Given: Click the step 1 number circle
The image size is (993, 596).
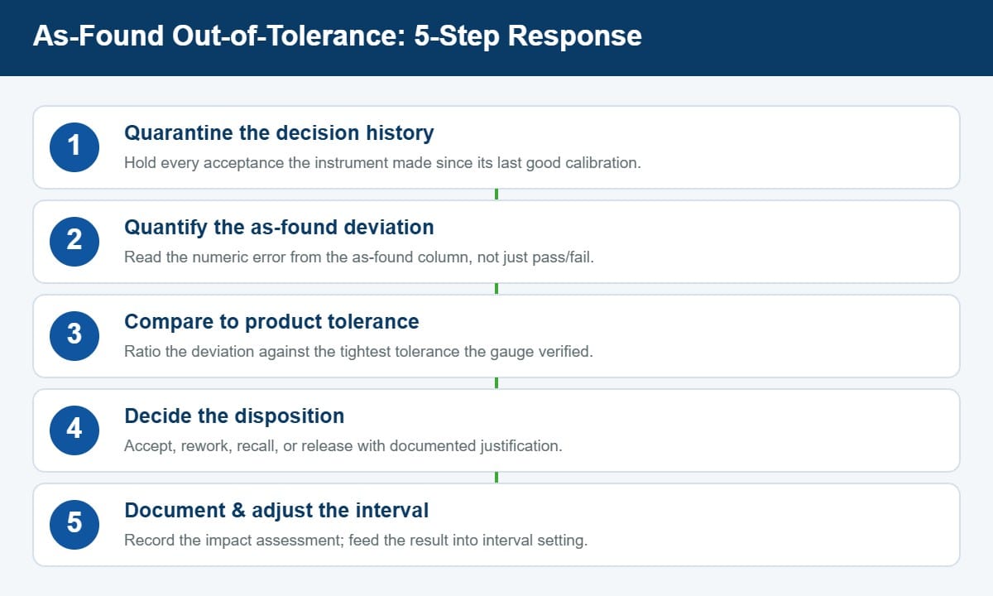Looking at the screenshot, I should tap(74, 147).
